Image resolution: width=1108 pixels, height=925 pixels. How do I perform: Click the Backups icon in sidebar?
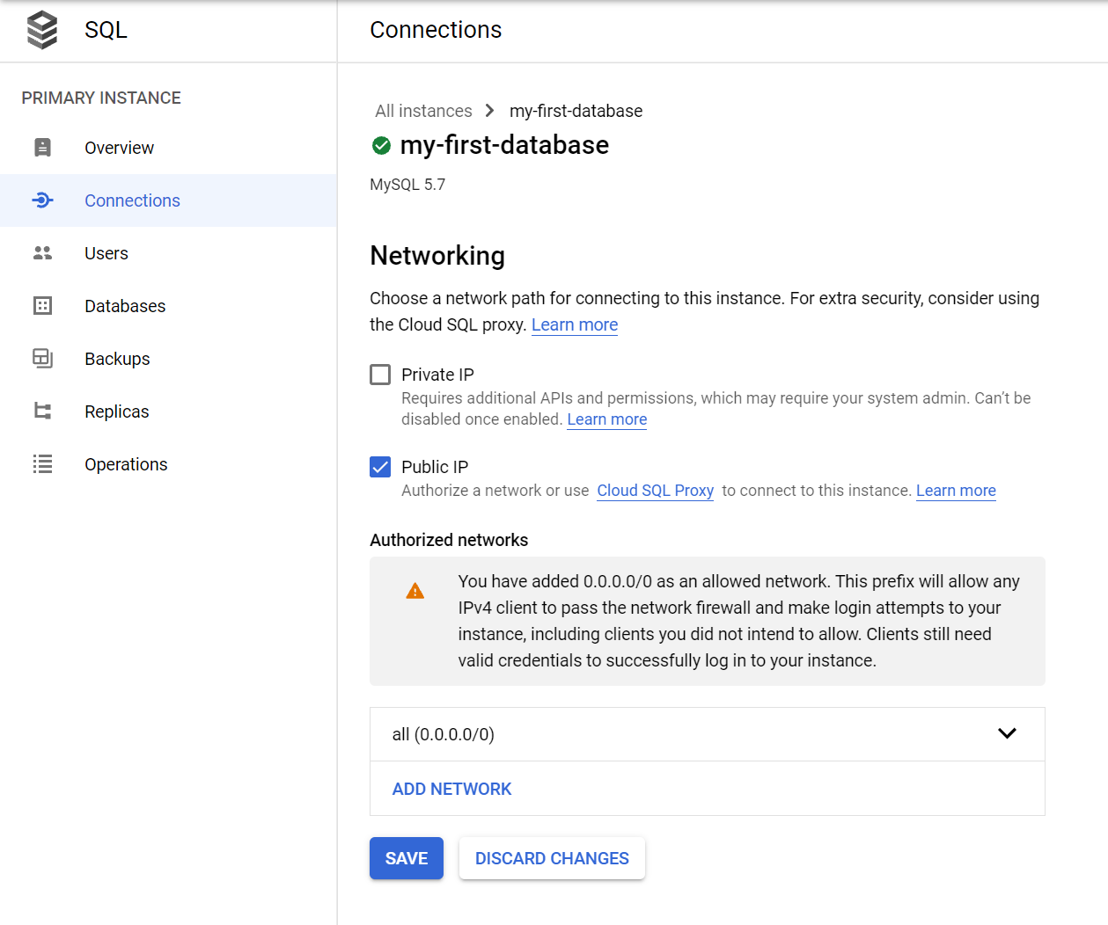pos(42,359)
